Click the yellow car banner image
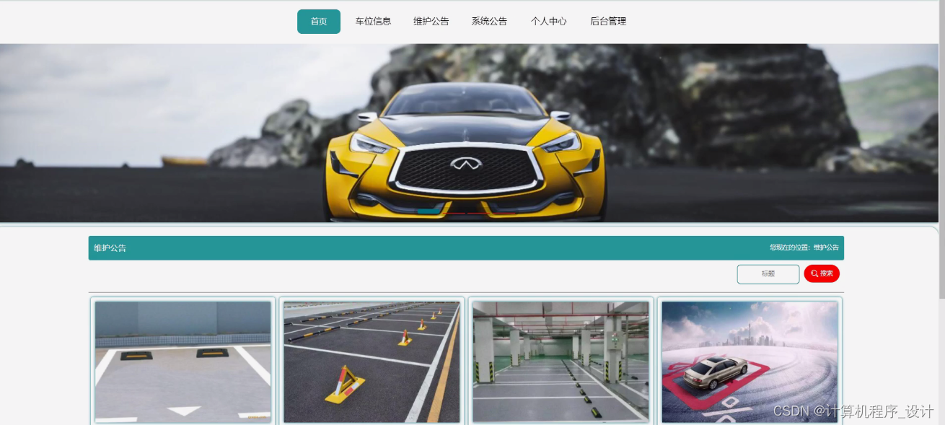 coord(469,133)
